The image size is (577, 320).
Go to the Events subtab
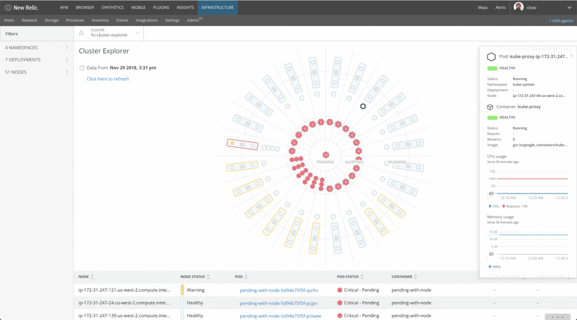coord(122,20)
